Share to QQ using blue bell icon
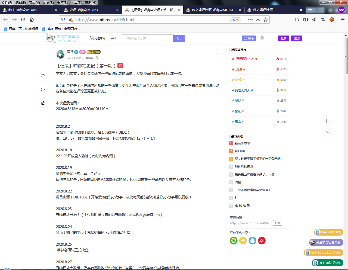The height and width of the screenshot is (270, 348). click(x=252, y=240)
